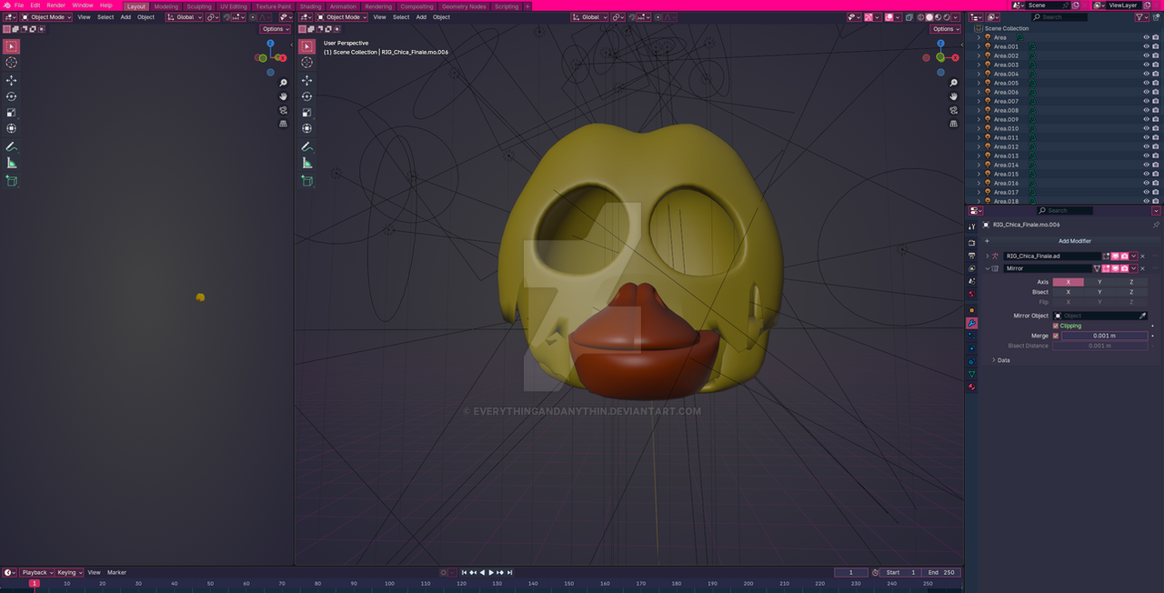Screen dimensions: 1164x593
Task: Toggle Bisect X button
Action: pyautogui.click(x=1068, y=292)
